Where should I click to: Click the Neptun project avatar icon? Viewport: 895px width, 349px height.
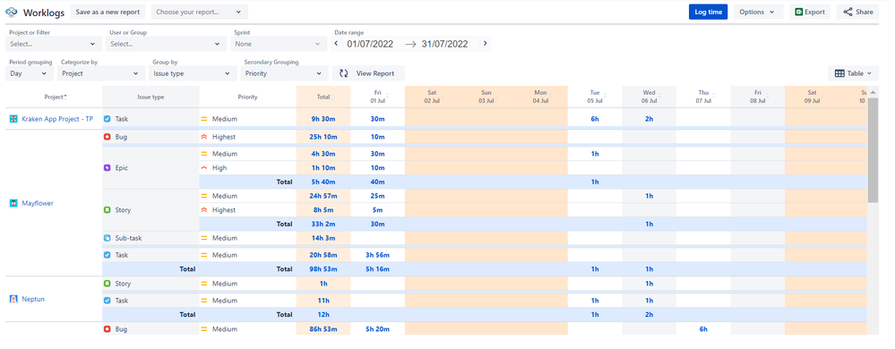click(13, 299)
